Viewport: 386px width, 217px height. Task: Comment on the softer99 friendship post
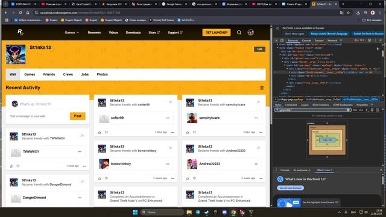coord(106,133)
